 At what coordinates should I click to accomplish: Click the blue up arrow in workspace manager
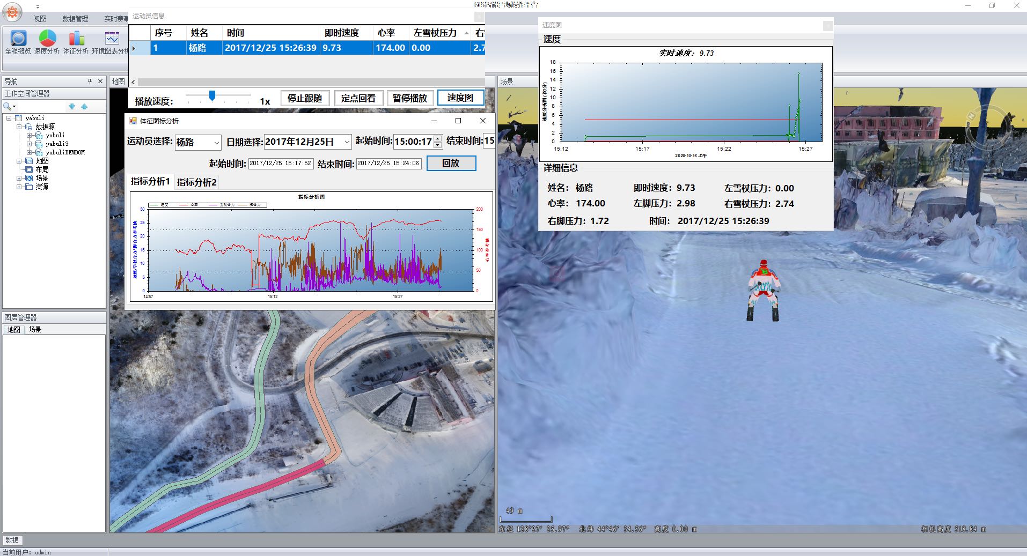click(84, 107)
